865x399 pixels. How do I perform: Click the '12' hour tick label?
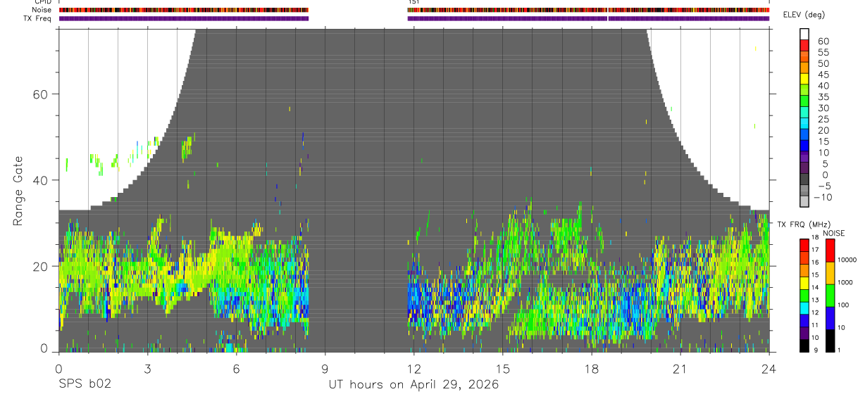[414, 369]
